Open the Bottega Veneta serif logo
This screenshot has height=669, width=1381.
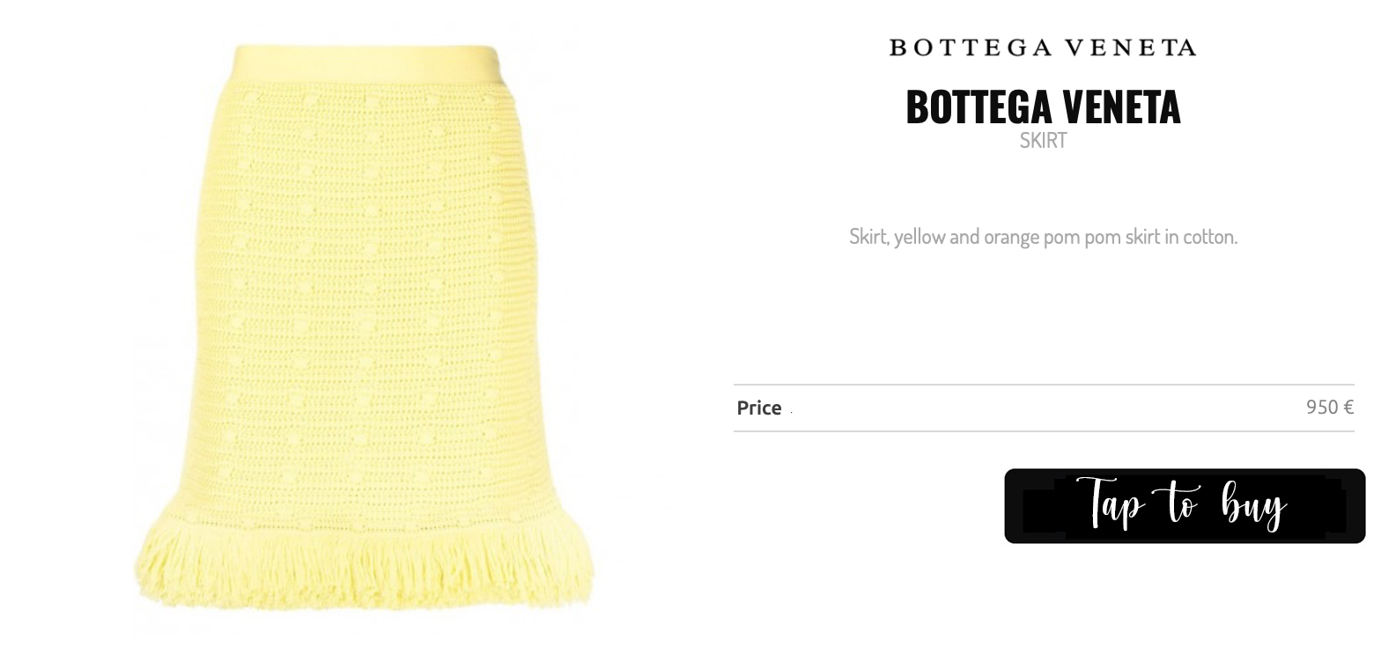pos(1043,48)
